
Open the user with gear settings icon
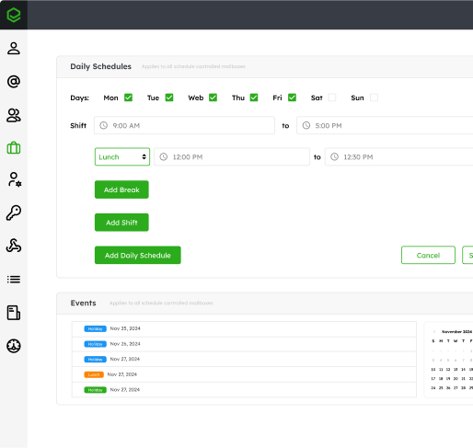coord(15,179)
